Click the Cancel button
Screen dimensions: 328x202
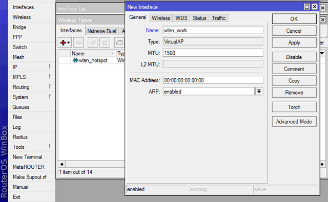pyautogui.click(x=294, y=31)
